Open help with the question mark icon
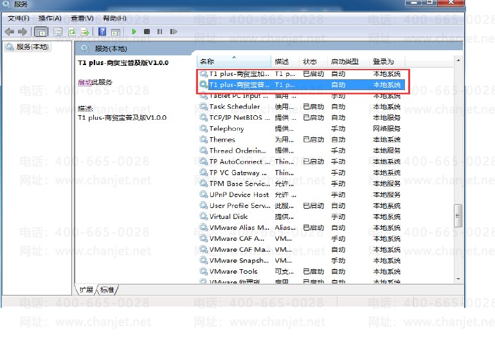Viewport: 495px width, 340px height. (102, 32)
